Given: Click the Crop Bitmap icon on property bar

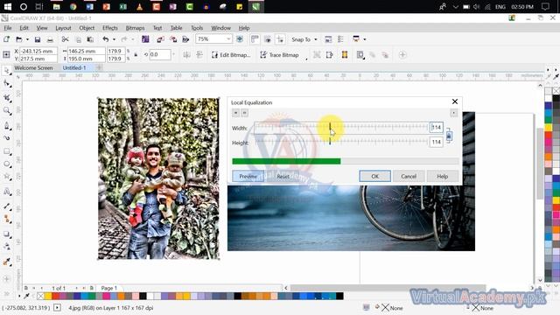Looking at the screenshot, I should click(317, 54).
